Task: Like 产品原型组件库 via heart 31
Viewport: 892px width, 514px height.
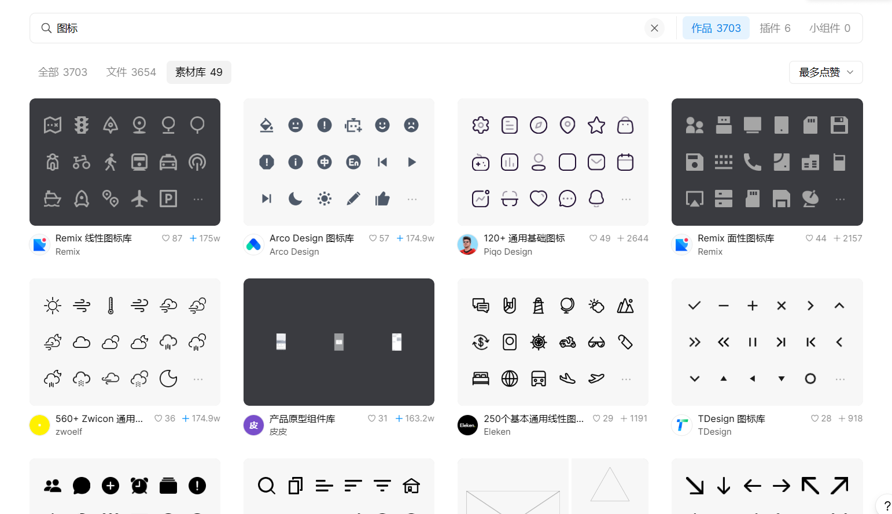Action: [x=377, y=418]
